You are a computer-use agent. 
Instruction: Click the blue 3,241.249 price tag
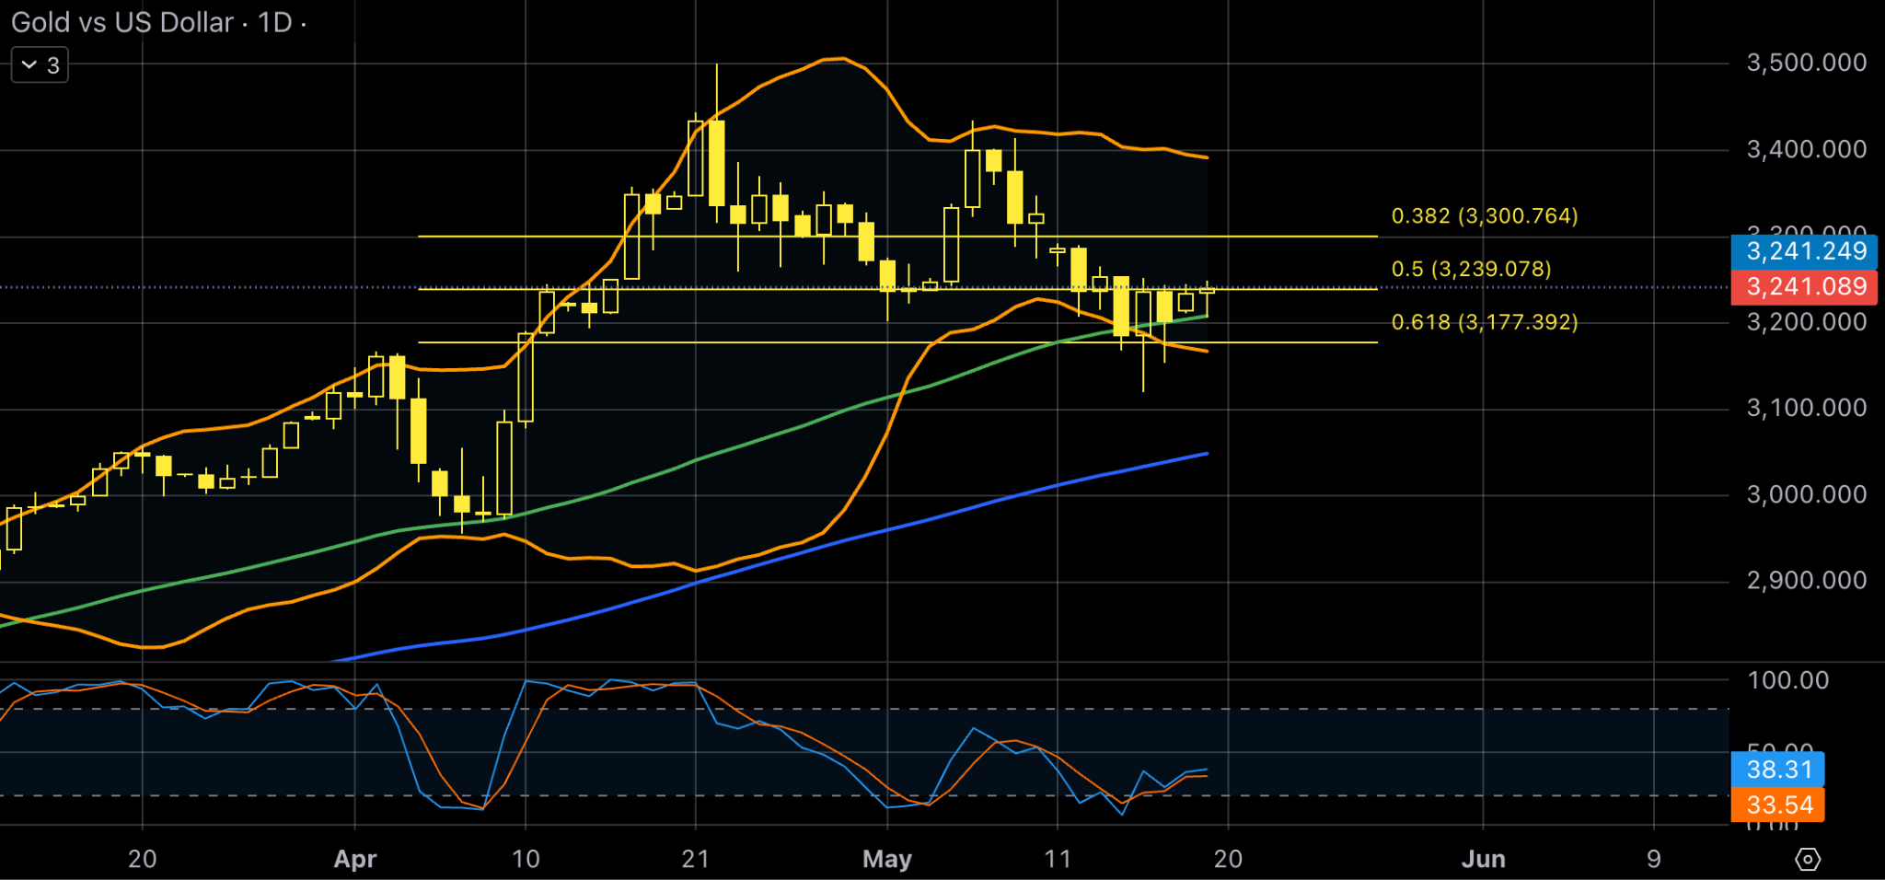point(1805,251)
